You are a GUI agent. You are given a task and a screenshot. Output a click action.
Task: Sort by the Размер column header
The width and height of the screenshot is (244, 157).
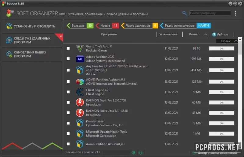pos(194,34)
